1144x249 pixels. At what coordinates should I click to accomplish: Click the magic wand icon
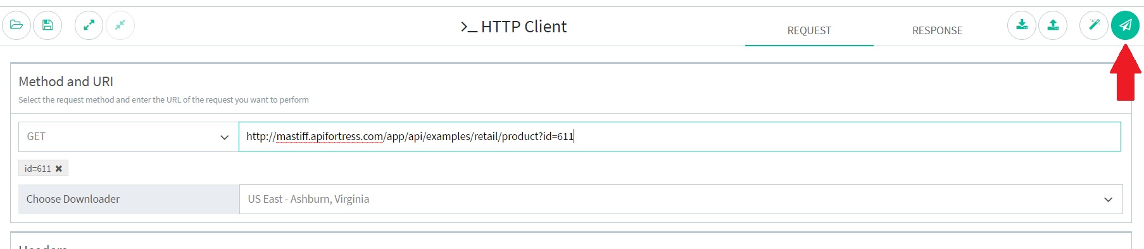coord(1094,25)
